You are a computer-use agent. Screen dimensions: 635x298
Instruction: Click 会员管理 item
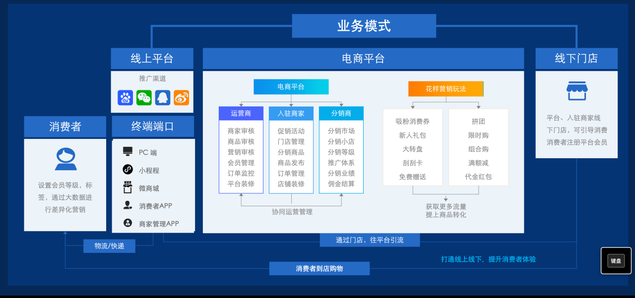[241, 163]
